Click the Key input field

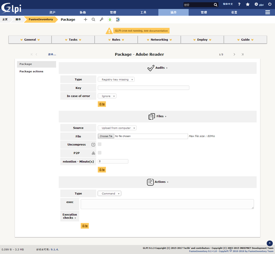click(x=143, y=88)
